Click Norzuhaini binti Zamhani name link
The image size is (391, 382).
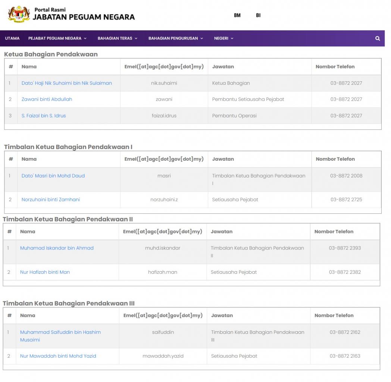[x=51, y=200]
